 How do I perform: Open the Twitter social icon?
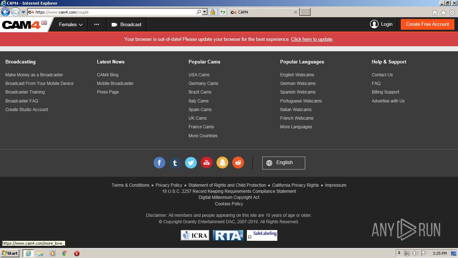[x=191, y=163]
